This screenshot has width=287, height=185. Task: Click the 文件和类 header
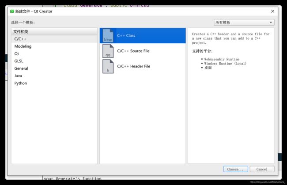pos(54,32)
